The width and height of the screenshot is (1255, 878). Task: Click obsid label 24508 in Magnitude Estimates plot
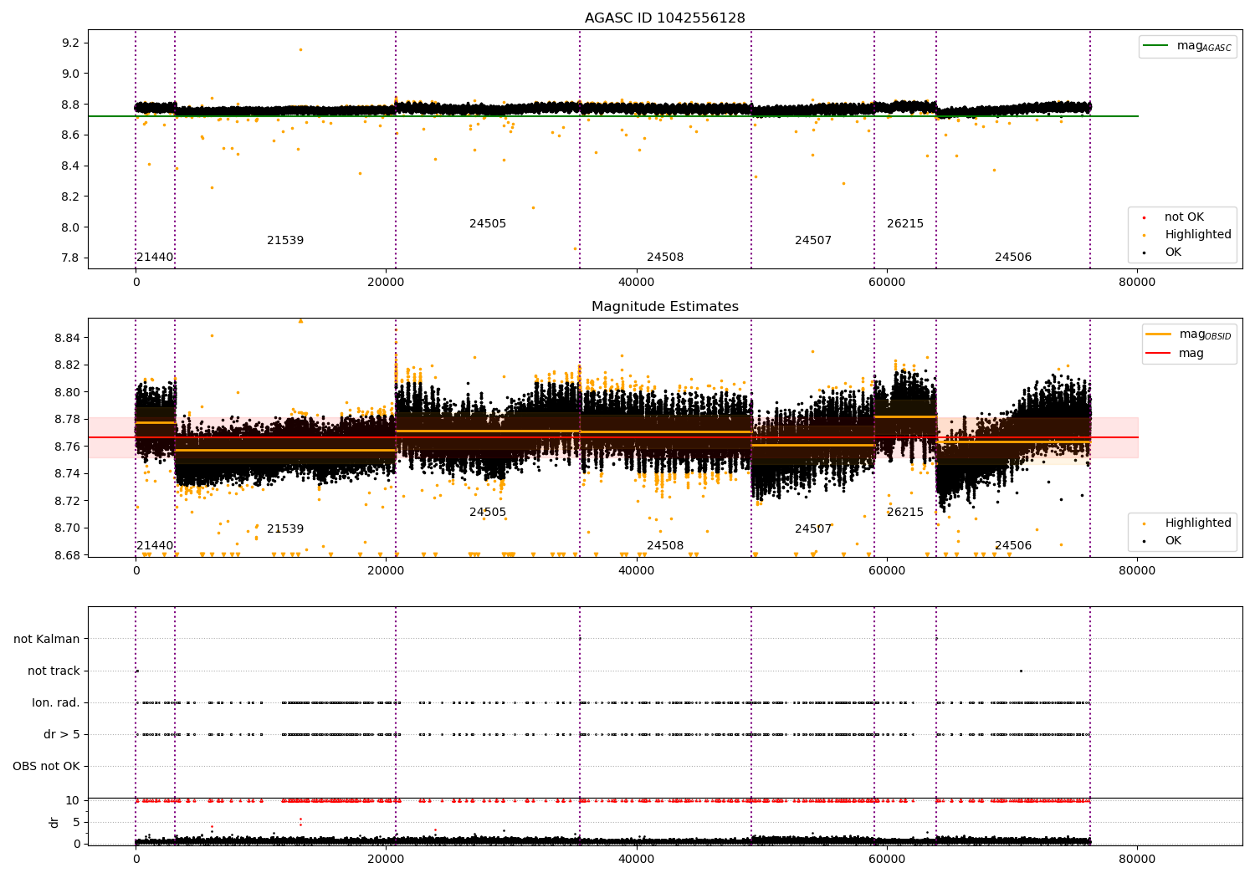click(665, 546)
